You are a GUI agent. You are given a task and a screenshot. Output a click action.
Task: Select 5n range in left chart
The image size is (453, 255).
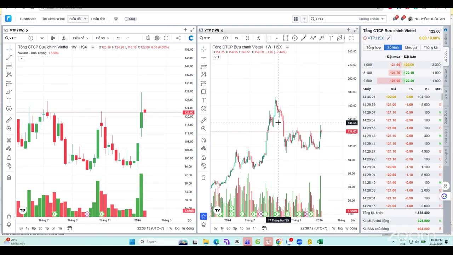click(x=53, y=228)
